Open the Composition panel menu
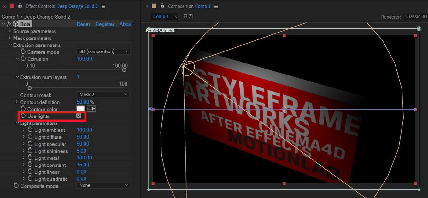The width and height of the screenshot is (428, 198). [216, 6]
